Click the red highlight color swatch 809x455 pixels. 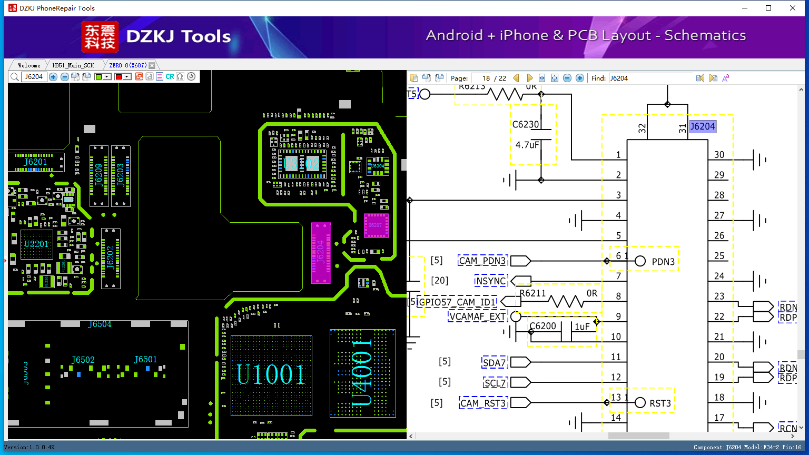119,77
